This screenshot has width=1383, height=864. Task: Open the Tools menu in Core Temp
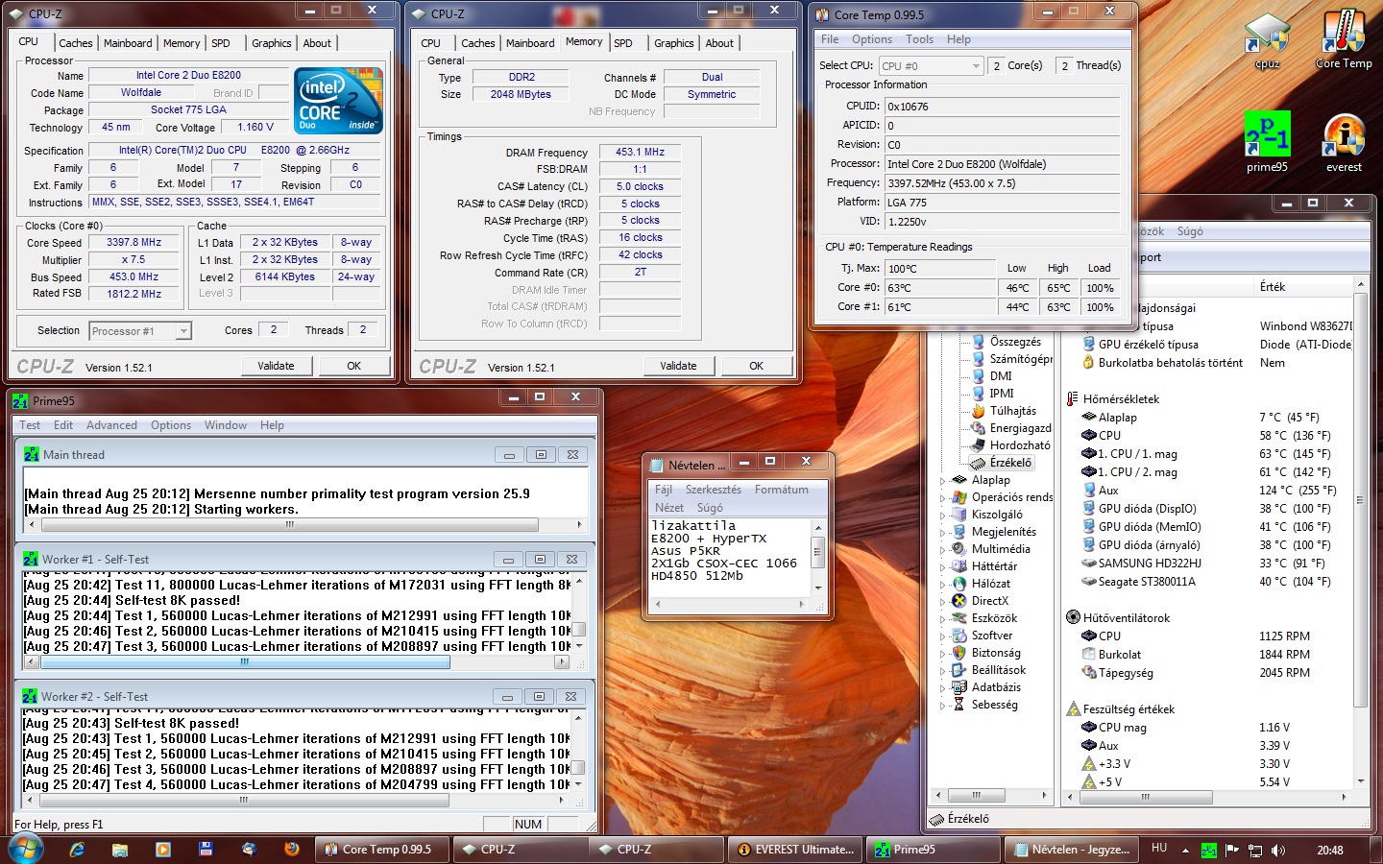(919, 39)
